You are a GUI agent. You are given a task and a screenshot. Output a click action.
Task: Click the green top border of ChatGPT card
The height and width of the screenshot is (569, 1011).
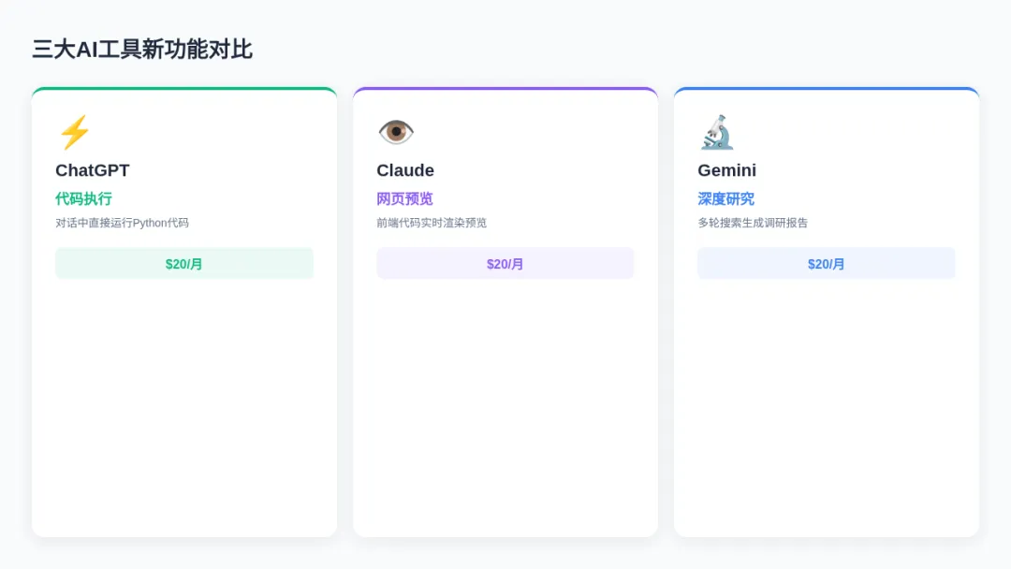[184, 88]
